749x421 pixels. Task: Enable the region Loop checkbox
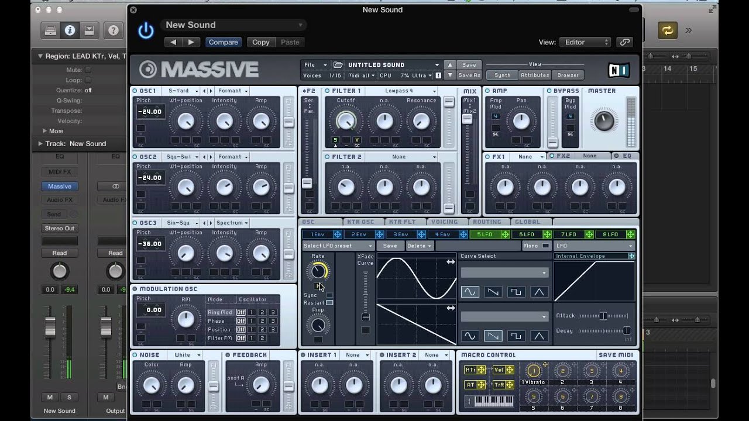tap(88, 80)
